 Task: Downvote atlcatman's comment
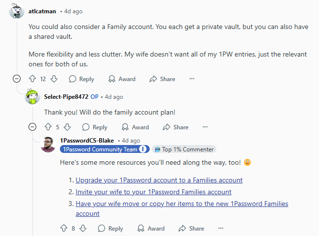tap(54, 79)
